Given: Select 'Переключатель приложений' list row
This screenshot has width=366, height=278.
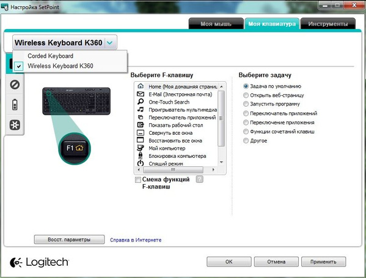Looking at the screenshot, I should pyautogui.click(x=177, y=117).
